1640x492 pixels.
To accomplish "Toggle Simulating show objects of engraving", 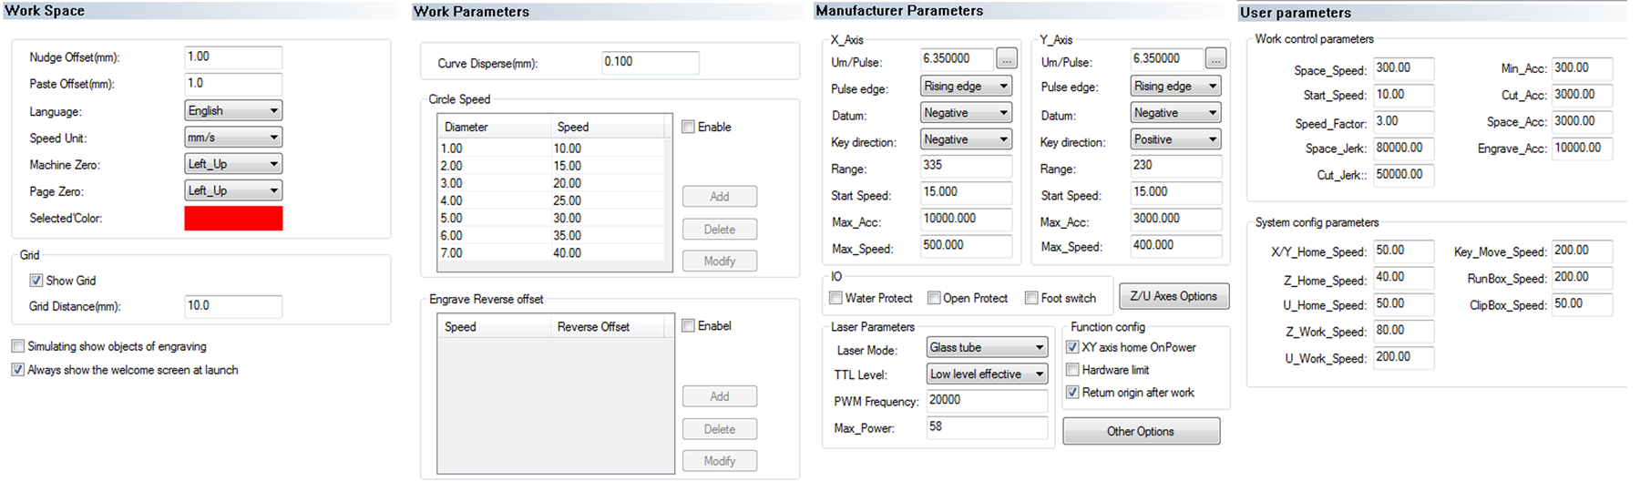I will (x=18, y=346).
